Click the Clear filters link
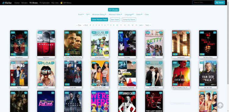Image resolution: width=229 pixels, height=112 pixels. click(x=147, y=14)
